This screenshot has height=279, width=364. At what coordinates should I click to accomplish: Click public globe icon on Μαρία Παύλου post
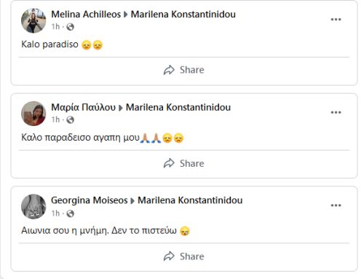(70, 119)
